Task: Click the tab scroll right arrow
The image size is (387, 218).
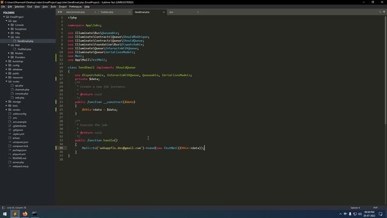Action: (61, 12)
